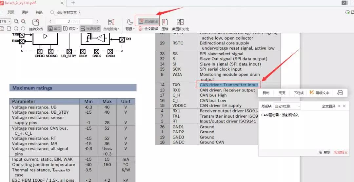Screen dimensions: 354x182
Task: Pin the ICIBA translation panel
Action: pos(339,106)
